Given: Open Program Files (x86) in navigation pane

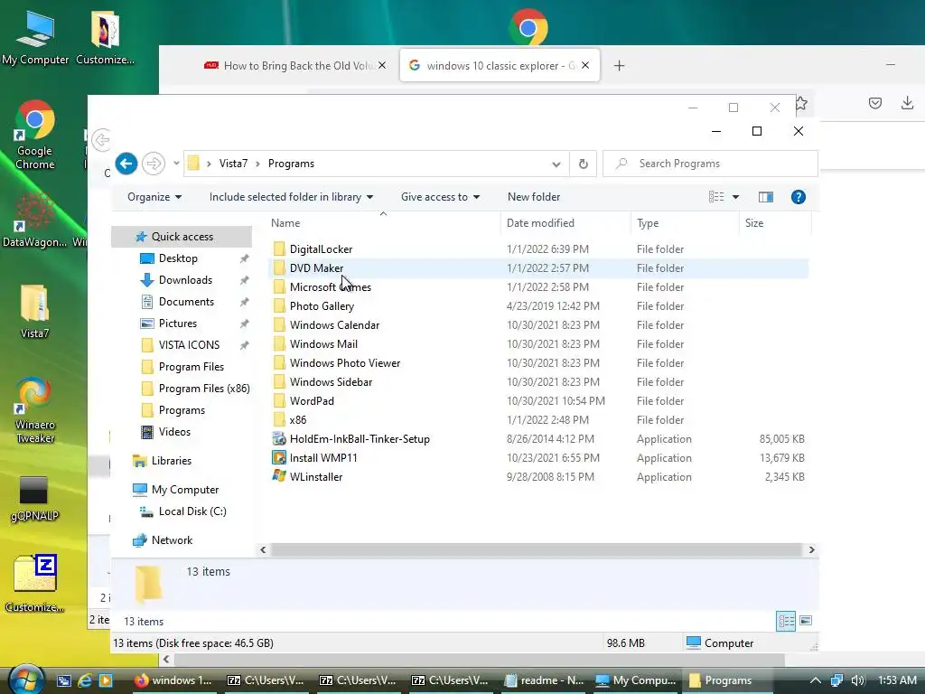Looking at the screenshot, I should (x=203, y=389).
